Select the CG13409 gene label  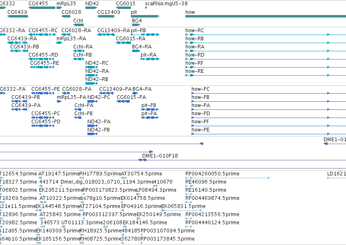coord(109,12)
